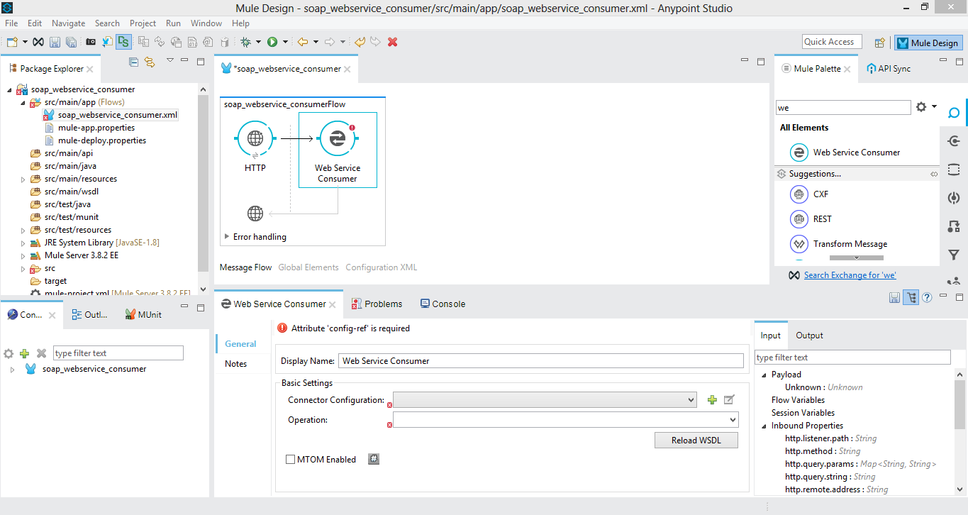Click the Display Name text field
Image resolution: width=968 pixels, height=515 pixels.
540,361
